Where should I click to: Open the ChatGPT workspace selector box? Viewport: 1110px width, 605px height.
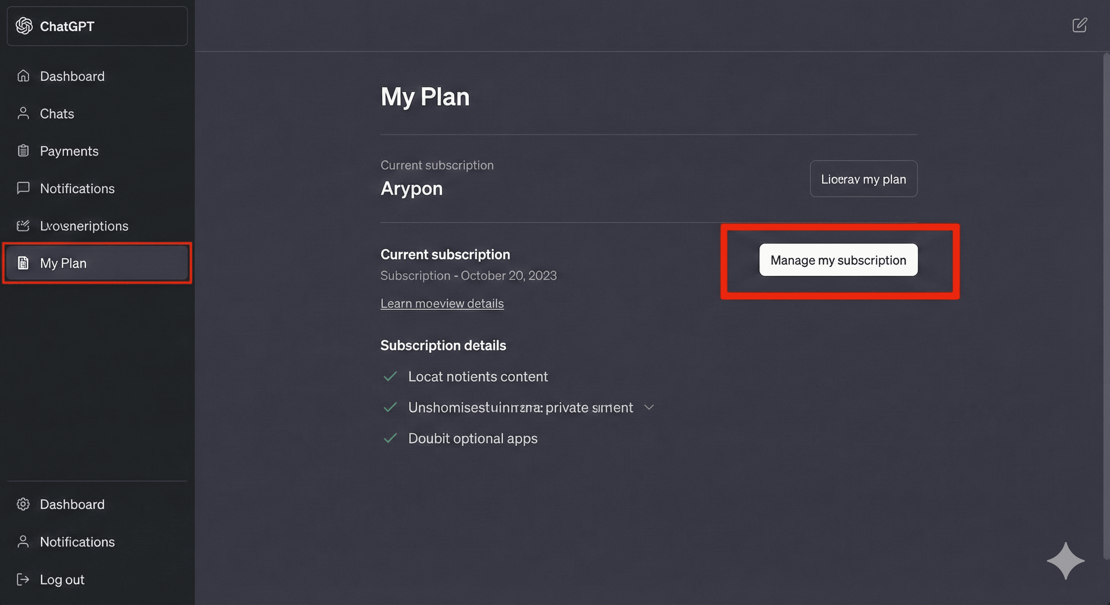tap(97, 26)
